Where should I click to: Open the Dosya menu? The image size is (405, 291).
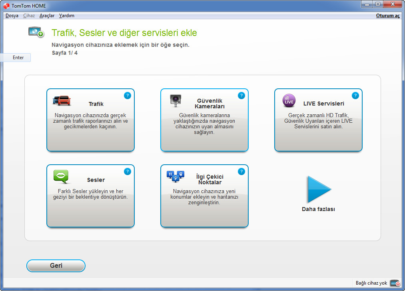[12, 16]
